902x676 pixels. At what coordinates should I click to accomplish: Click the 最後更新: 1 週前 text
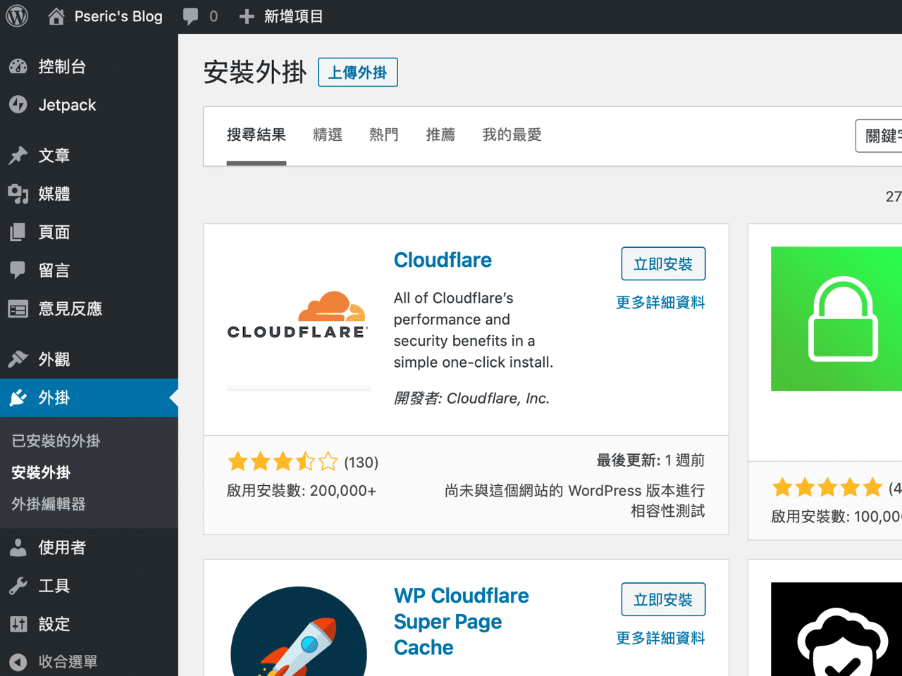(650, 461)
